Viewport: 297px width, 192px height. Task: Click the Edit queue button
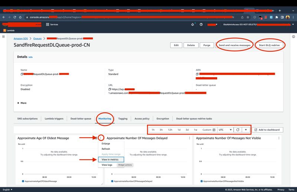176,45
